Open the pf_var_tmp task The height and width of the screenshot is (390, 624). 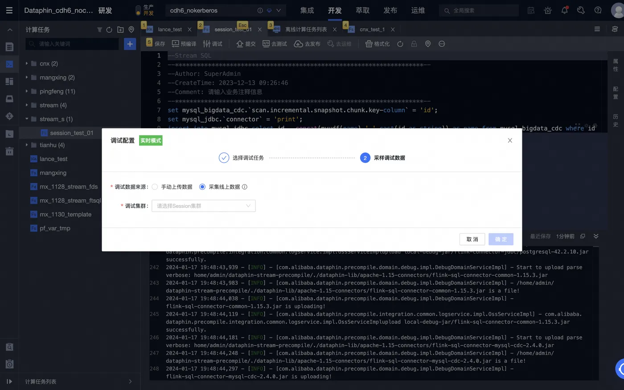55,228
